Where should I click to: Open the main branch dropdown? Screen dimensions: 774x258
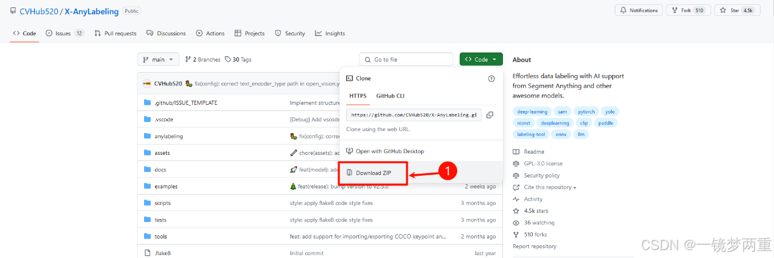click(x=158, y=60)
